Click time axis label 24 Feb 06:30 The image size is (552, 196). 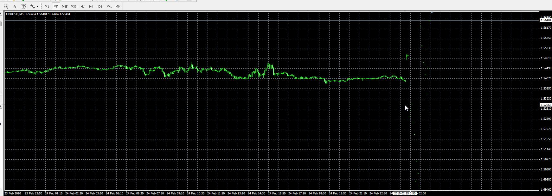click(x=135, y=193)
